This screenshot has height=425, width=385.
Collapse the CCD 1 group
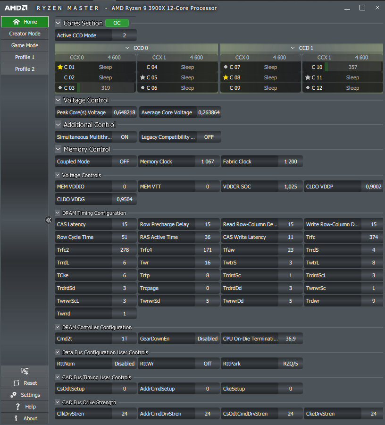pos(293,48)
